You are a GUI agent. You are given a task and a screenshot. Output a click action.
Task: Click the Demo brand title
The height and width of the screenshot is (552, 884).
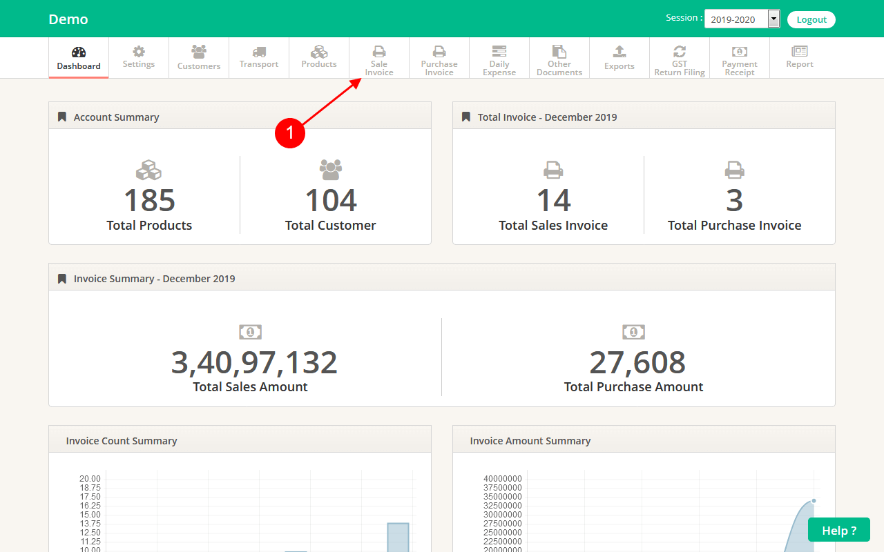pos(68,19)
